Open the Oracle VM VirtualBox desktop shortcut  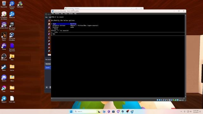point(12,37)
